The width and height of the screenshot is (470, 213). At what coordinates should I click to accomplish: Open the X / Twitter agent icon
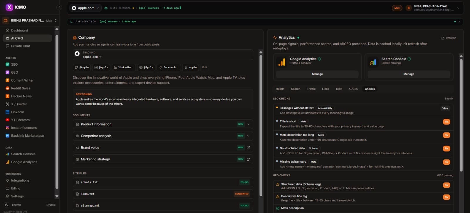tap(8, 104)
